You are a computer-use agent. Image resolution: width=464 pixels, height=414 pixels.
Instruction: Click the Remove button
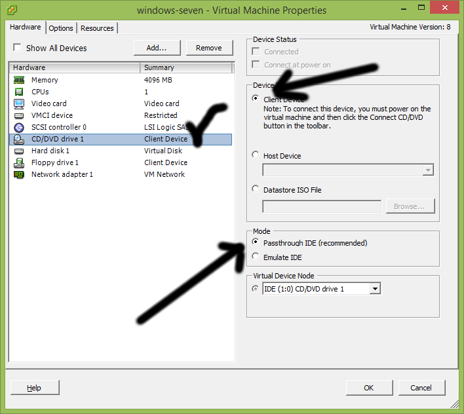coord(209,48)
